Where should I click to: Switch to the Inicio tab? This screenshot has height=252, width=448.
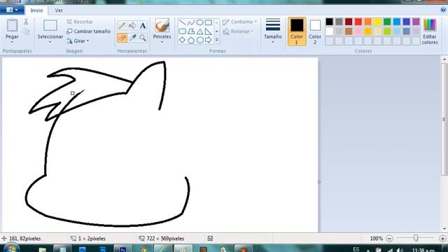click(36, 10)
